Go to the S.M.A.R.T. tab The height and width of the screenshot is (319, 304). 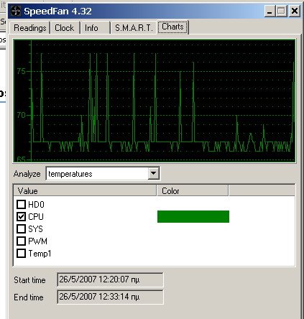[x=133, y=28]
